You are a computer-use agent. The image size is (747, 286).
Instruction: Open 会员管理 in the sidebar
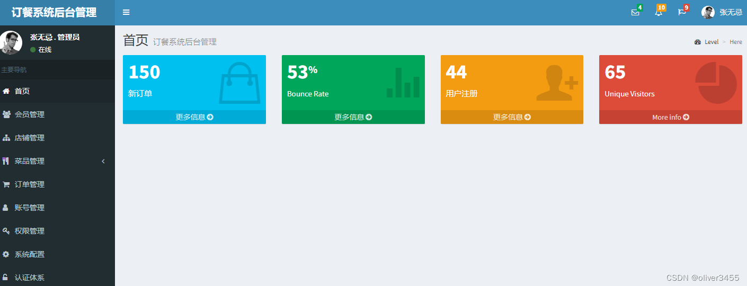click(57, 114)
